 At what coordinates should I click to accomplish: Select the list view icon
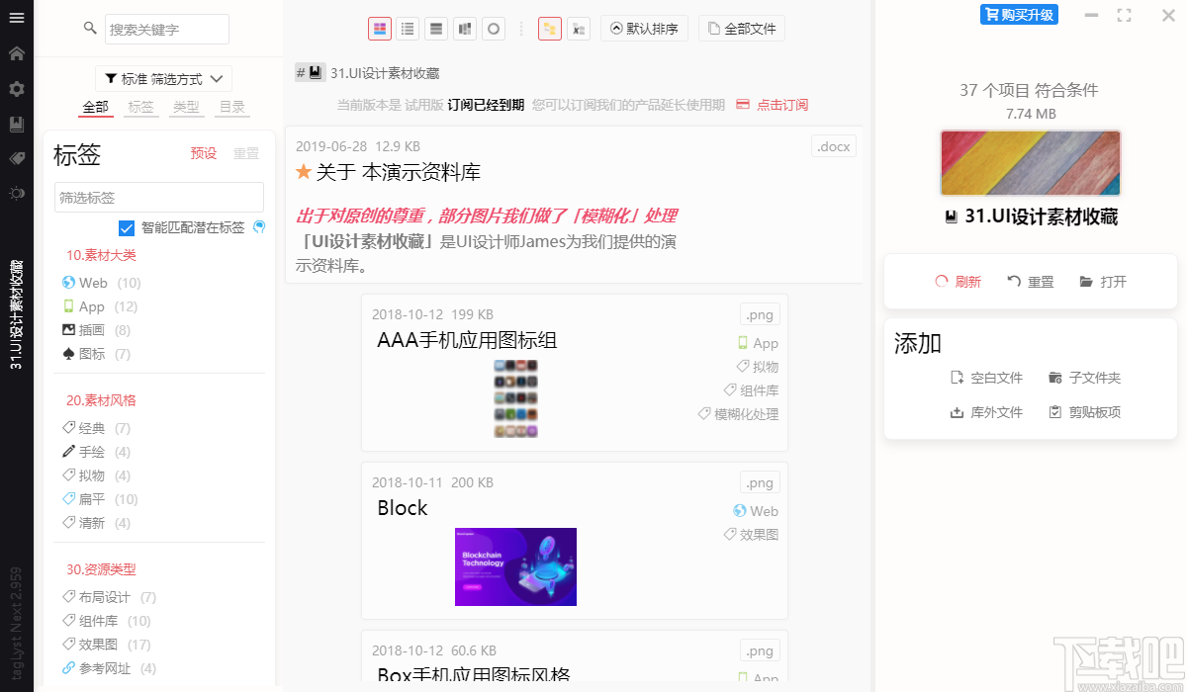[408, 29]
